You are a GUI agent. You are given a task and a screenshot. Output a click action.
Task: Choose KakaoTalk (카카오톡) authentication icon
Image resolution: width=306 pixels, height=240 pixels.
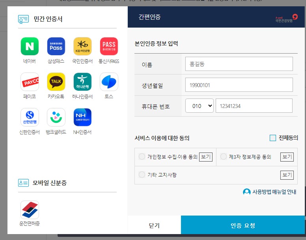pyautogui.click(x=56, y=82)
